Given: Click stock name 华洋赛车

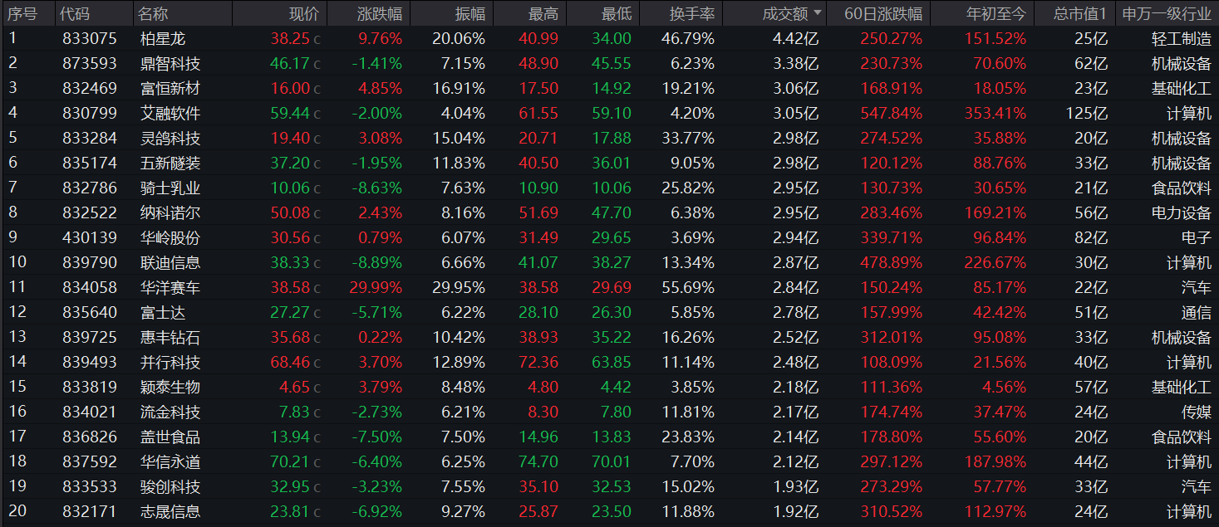Looking at the screenshot, I should [170, 287].
